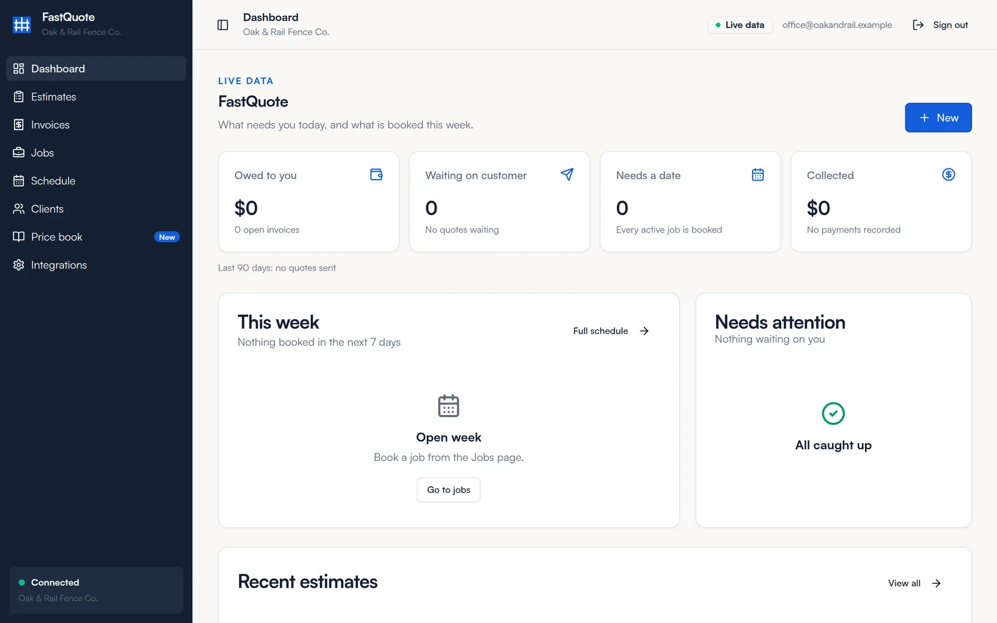Screen dimensions: 997x623
Task: Open Clients from the sidebar
Action: point(96,209)
